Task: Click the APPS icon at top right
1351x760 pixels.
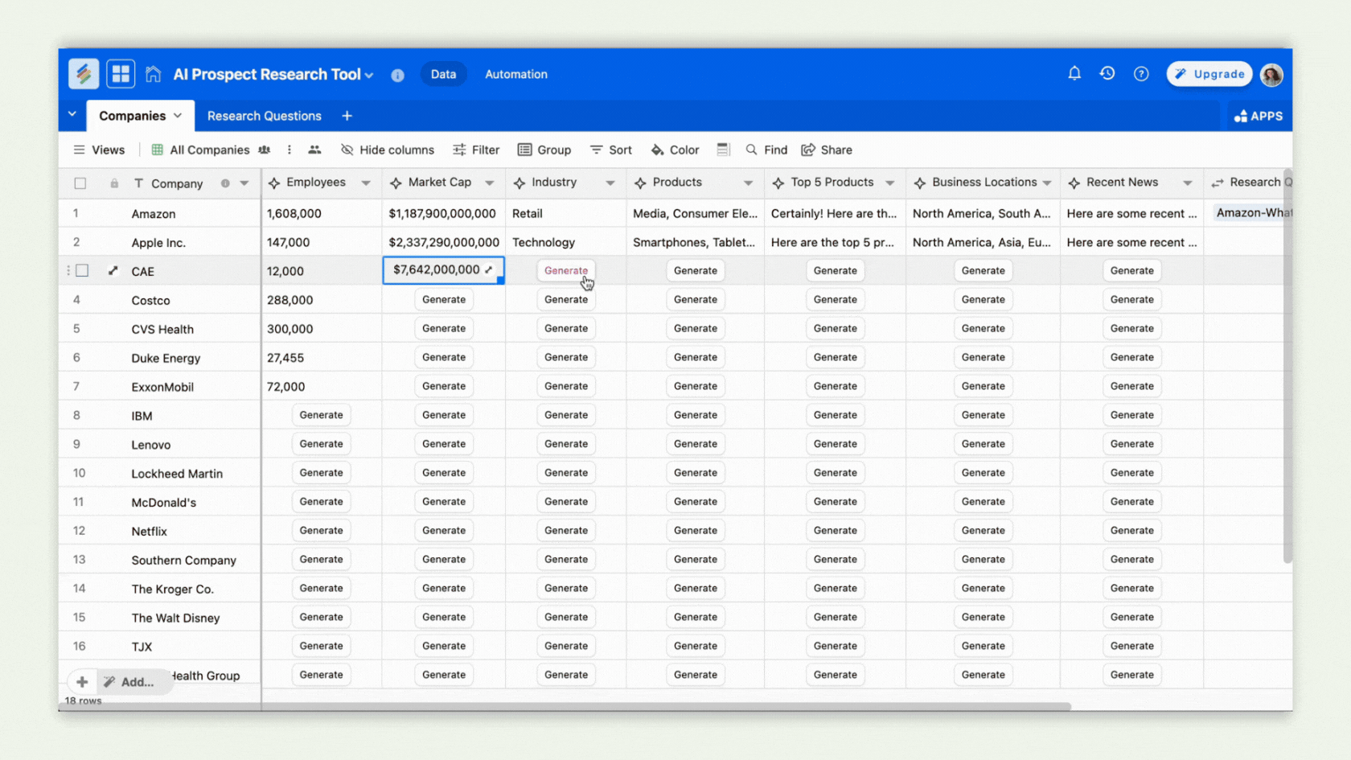Action: (x=1258, y=116)
